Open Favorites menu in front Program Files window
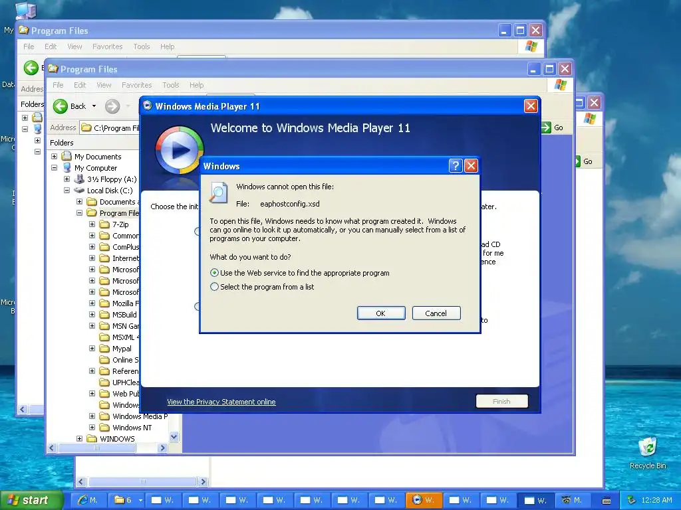Image resolution: width=681 pixels, height=510 pixels. (137, 85)
